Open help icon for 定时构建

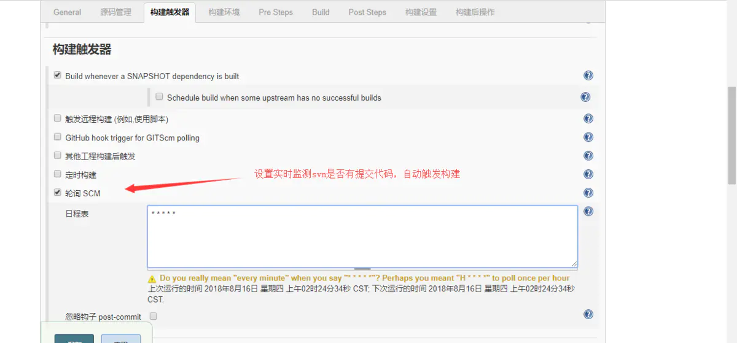588,174
